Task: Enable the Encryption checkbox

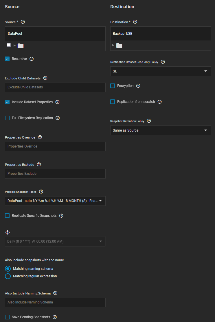Action: 113,86
